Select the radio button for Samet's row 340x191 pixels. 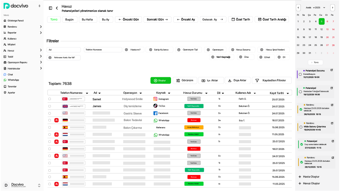click(50, 99)
